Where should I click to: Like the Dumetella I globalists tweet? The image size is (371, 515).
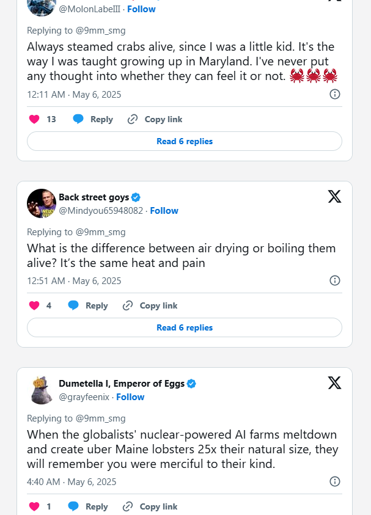point(34,506)
